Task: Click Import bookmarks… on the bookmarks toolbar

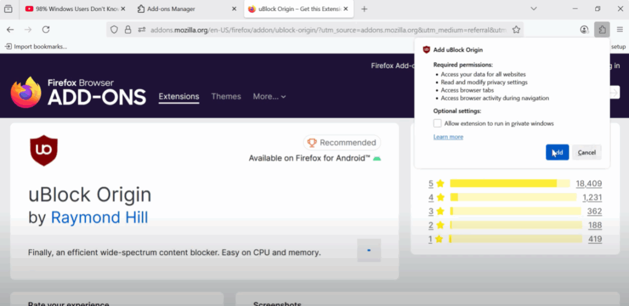Action: (x=36, y=47)
